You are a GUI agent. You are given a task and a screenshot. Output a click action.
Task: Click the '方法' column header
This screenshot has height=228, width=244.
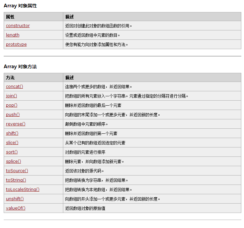[x=10, y=78]
